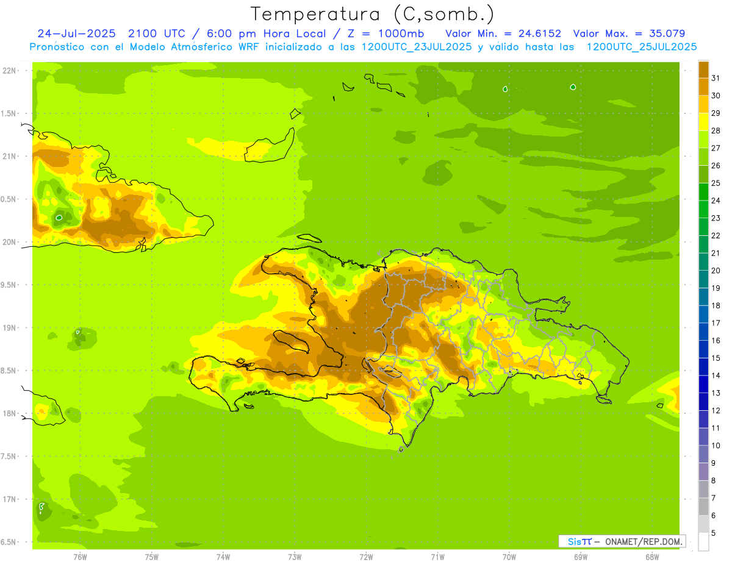This screenshot has width=732, height=565.
Task: Click the 7.5N latitude axis label
Action: tap(9, 457)
